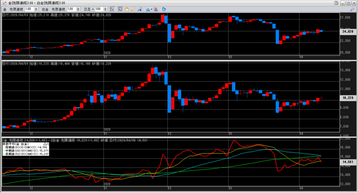Viewport: 358px width, 193px height.
Task: Click the 13,000 axis label on platinum chart
Action: 345,70
